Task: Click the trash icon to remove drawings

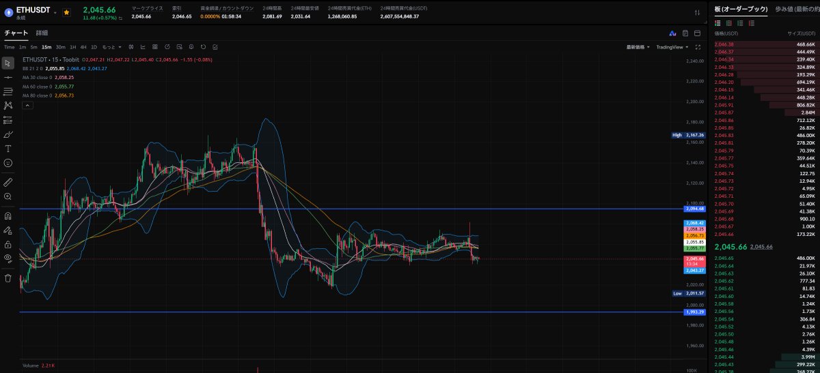Action: click(x=8, y=278)
